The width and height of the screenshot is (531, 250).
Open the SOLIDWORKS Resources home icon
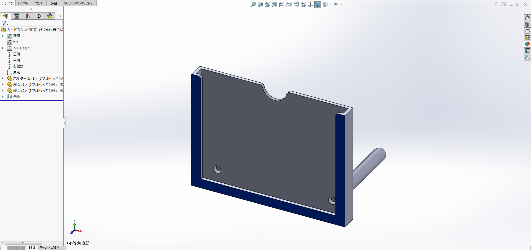527,18
